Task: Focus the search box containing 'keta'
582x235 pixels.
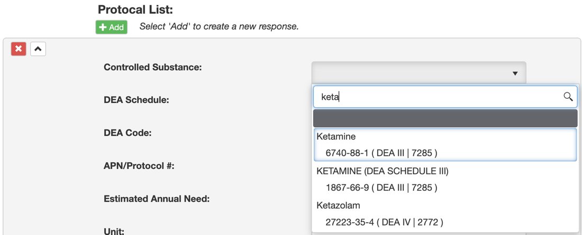Action: click(445, 97)
